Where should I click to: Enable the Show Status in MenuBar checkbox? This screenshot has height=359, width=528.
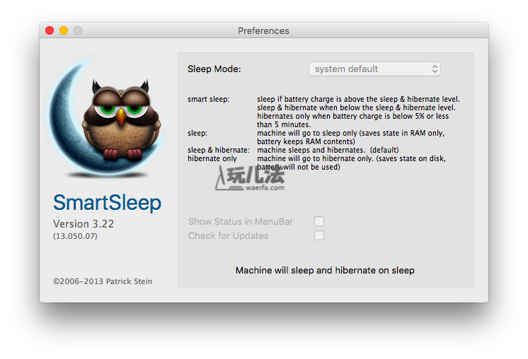(319, 221)
